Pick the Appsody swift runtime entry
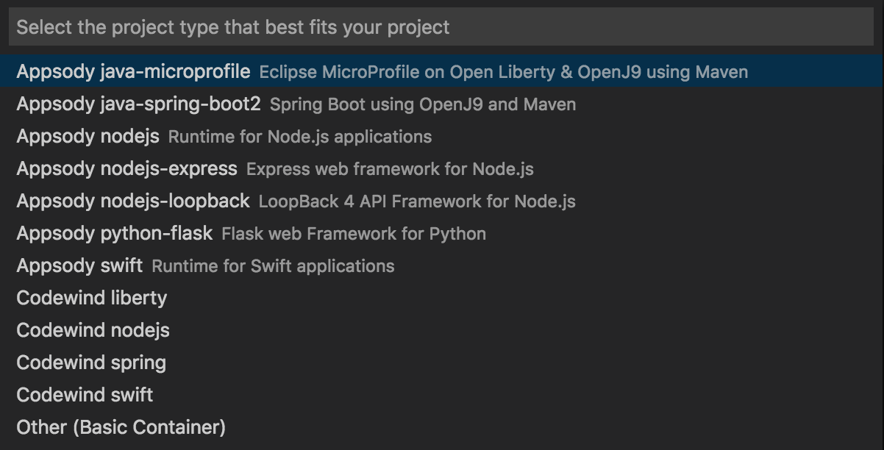Image resolution: width=884 pixels, height=450 pixels. point(79,265)
